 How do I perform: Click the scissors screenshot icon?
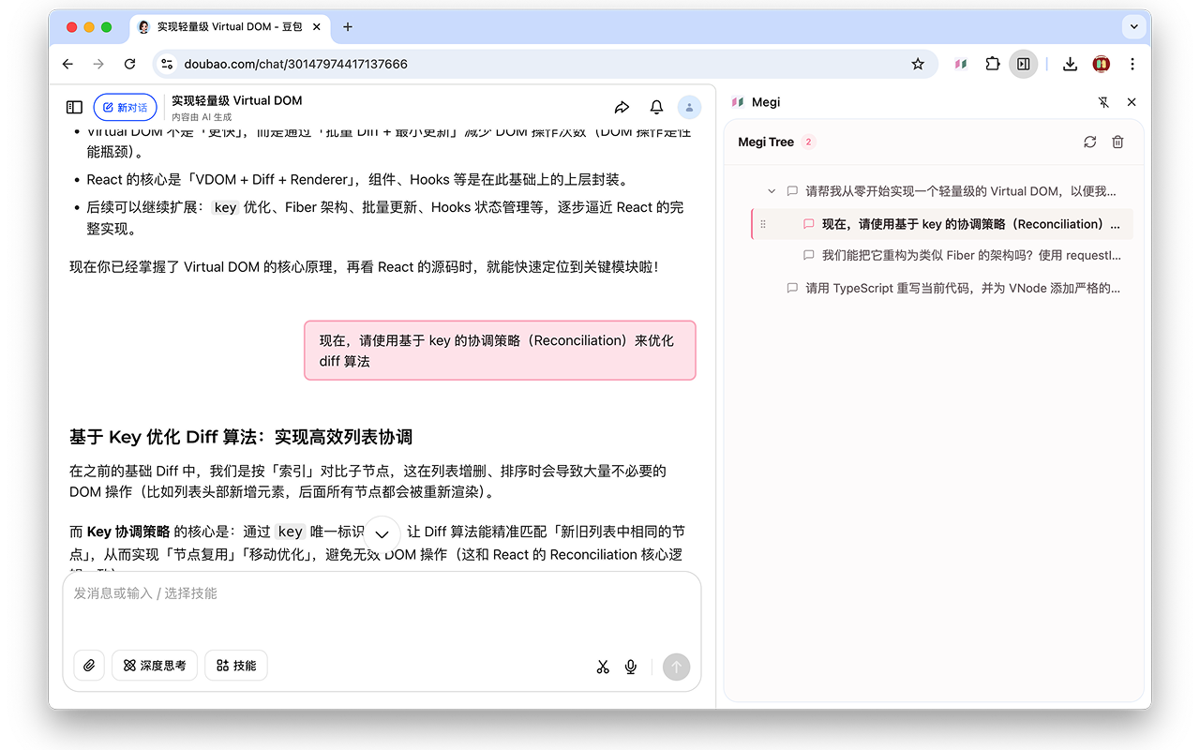pos(603,667)
